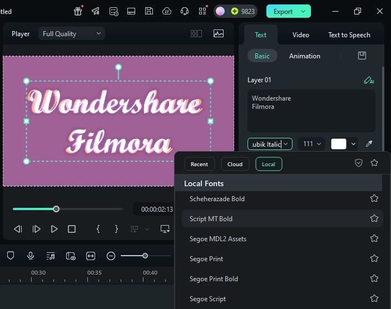
Task: Expand the text color dropdown arrow
Action: (x=353, y=144)
